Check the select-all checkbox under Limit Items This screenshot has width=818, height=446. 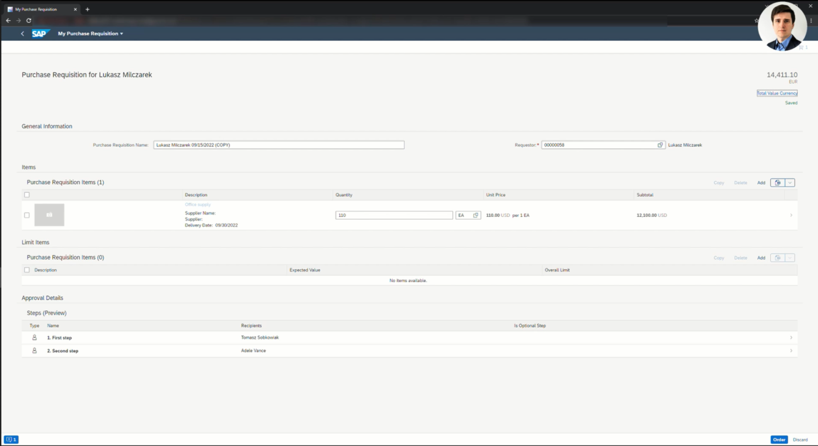(x=27, y=270)
